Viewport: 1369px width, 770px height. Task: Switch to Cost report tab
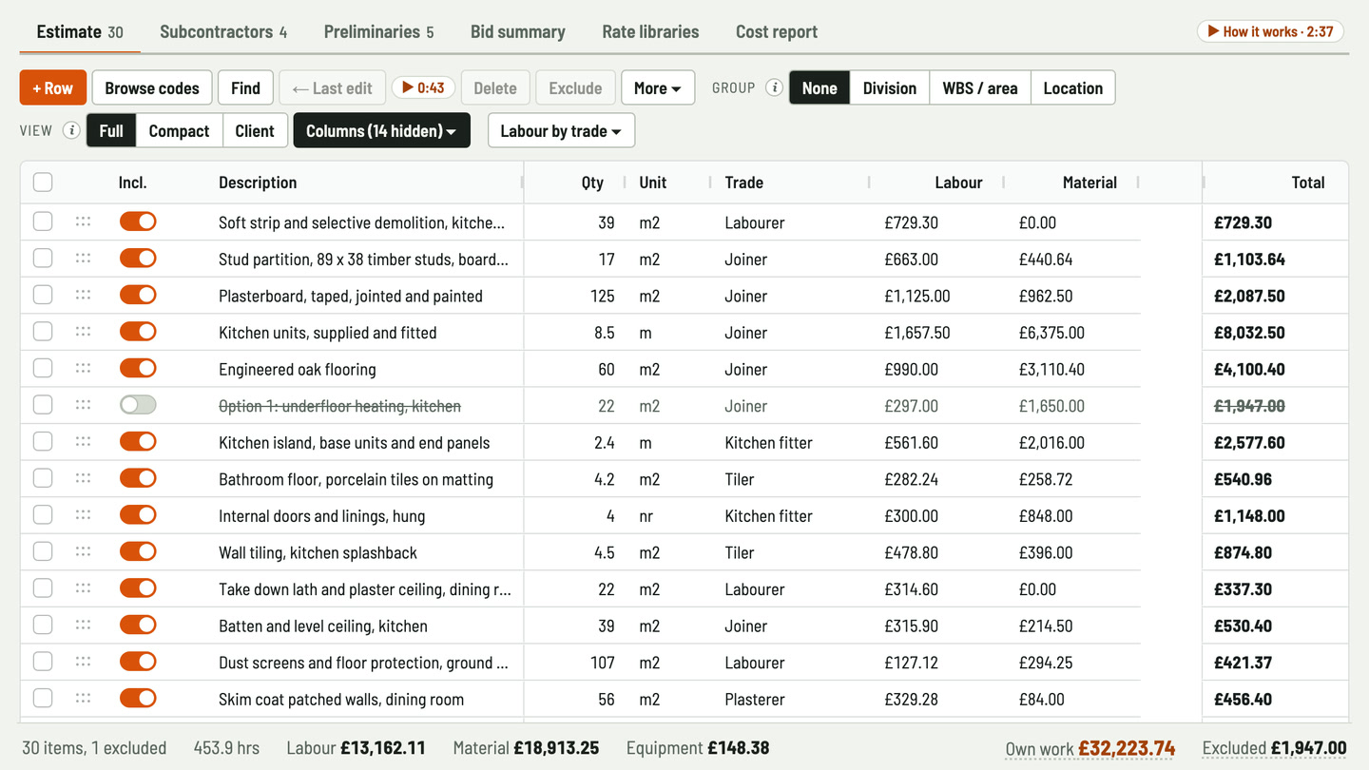[777, 31]
